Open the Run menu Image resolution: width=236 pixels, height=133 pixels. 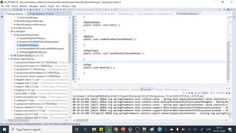point(58,6)
